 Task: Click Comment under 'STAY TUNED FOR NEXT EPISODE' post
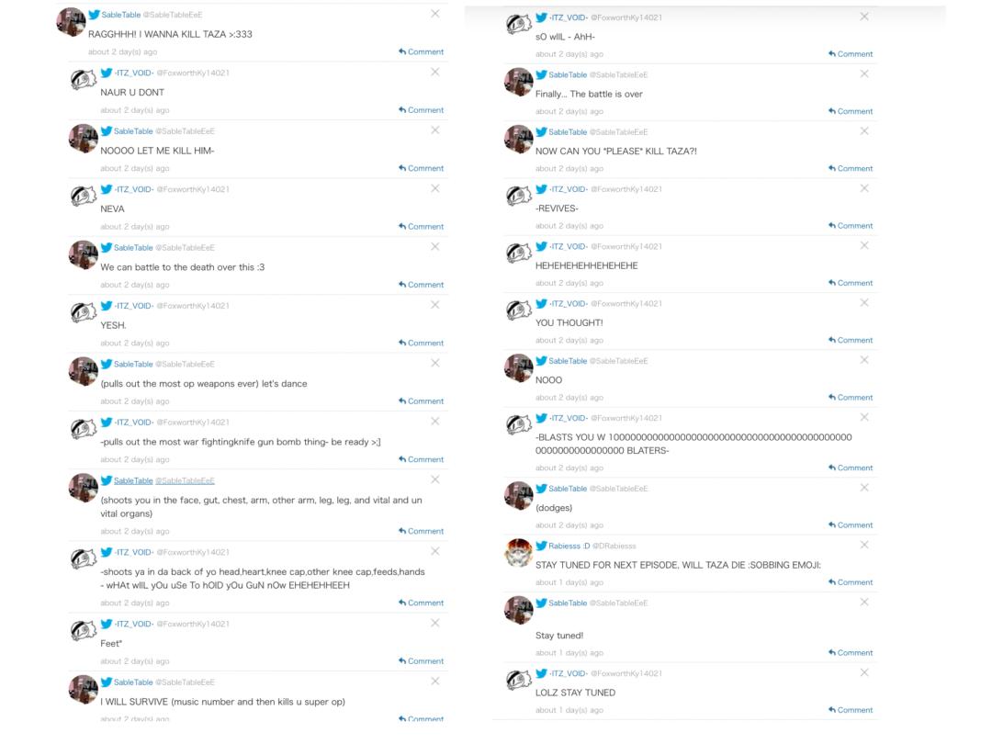[x=851, y=582]
